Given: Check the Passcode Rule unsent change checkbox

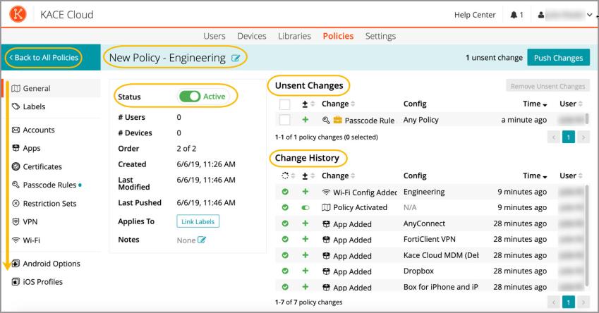Looking at the screenshot, I should point(285,121).
